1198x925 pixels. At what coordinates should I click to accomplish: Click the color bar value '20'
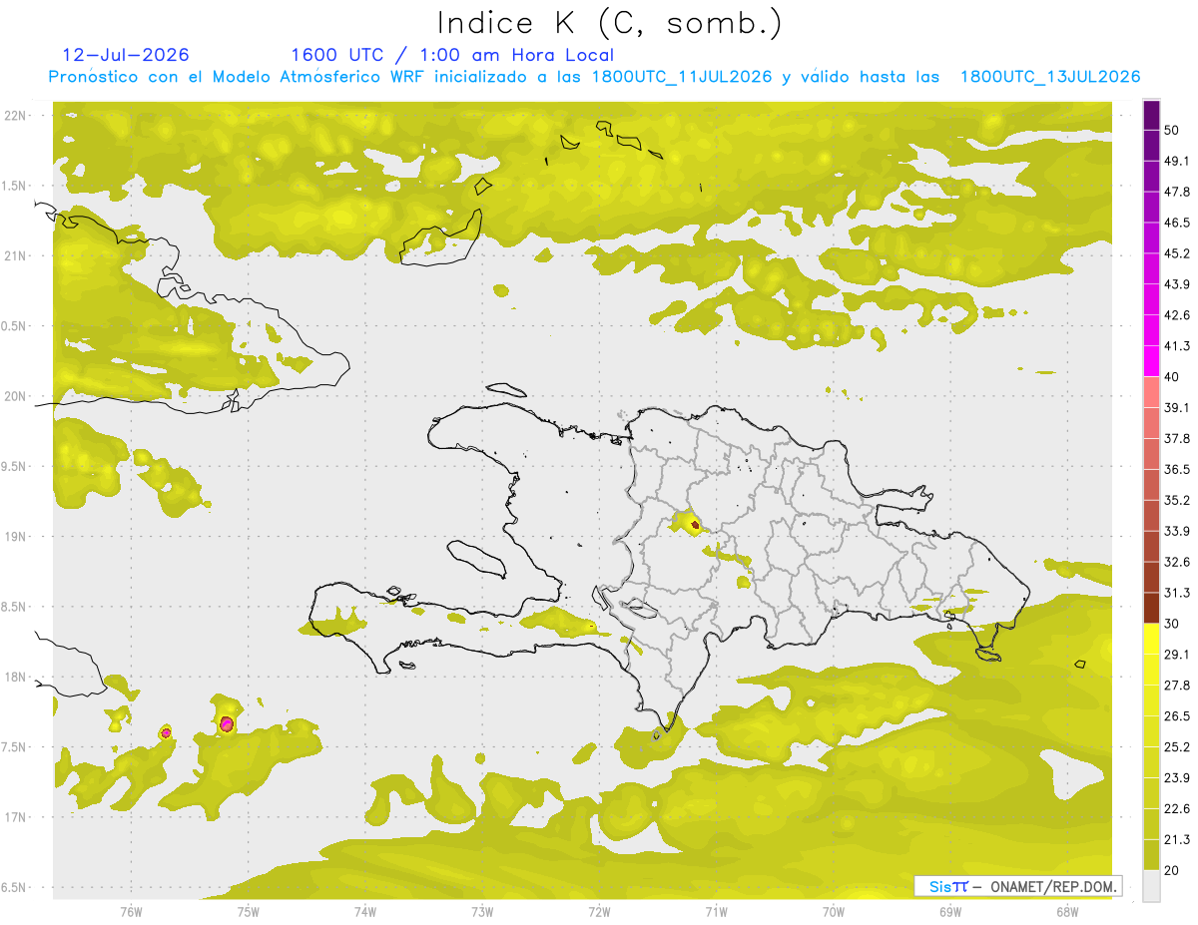click(1172, 870)
